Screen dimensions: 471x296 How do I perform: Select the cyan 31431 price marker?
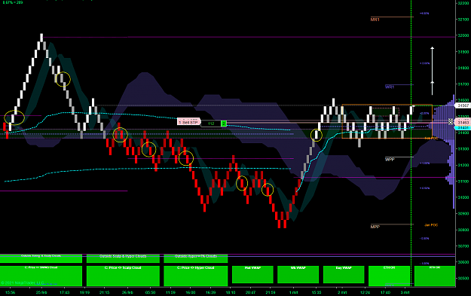pos(463,128)
